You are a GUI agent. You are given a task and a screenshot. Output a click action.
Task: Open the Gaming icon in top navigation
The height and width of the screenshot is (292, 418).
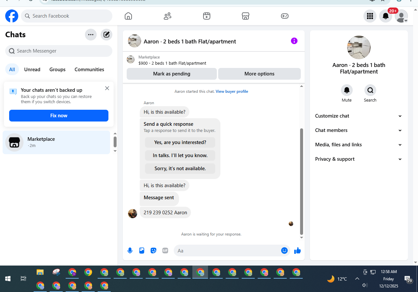pyautogui.click(x=285, y=16)
